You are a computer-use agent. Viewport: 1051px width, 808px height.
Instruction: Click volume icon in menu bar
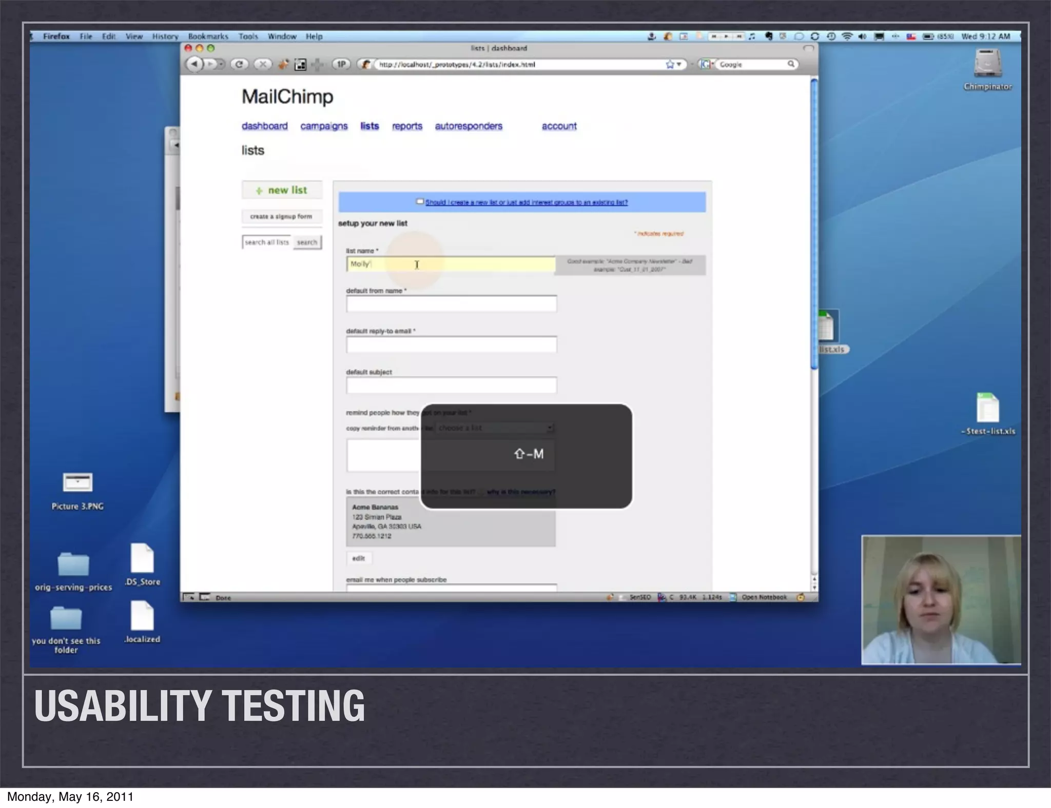(x=863, y=36)
